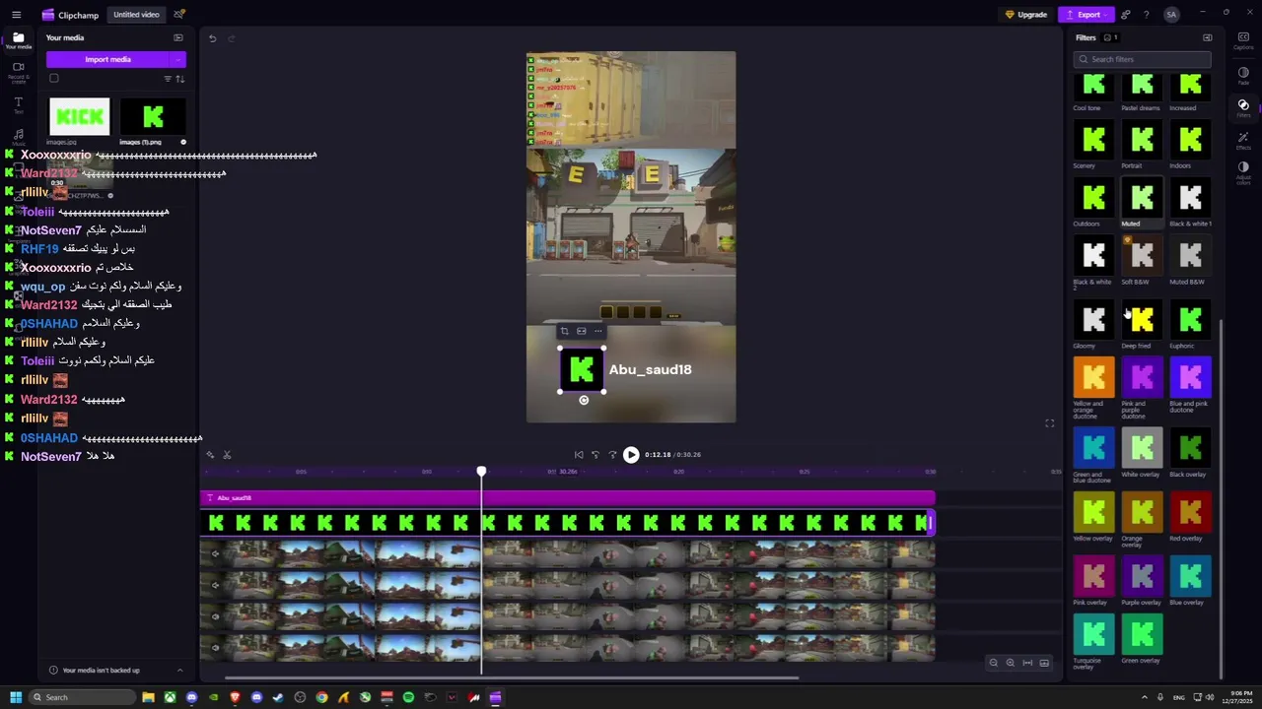Apply the Turquoise overlay filter
This screenshot has width=1262, height=709.
pyautogui.click(x=1093, y=635)
